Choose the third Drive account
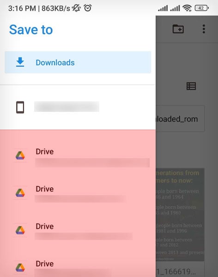218x277 pixels. click(78, 231)
